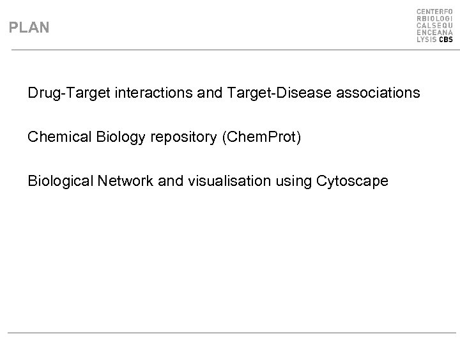460x345 pixels.
Task: Click the PLAN slide title
Action: (x=28, y=27)
